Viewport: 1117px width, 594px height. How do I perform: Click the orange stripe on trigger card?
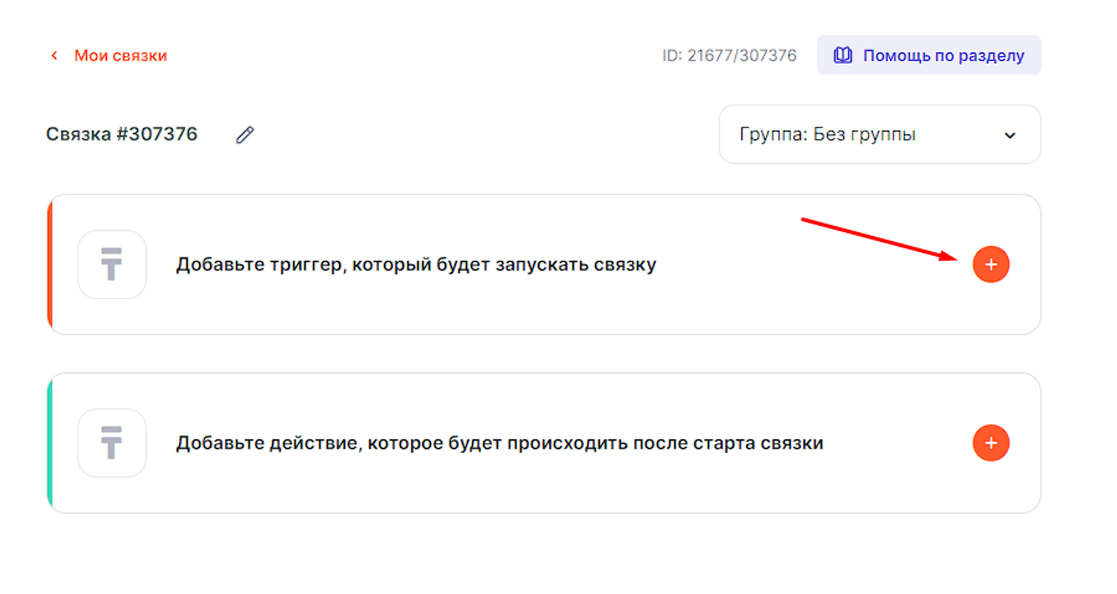tap(50, 265)
